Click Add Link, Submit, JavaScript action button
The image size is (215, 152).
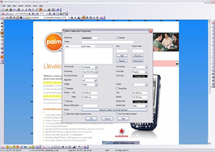coord(115,110)
